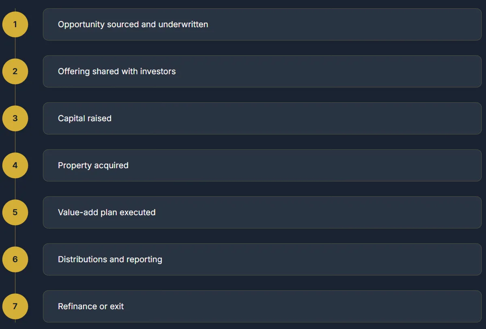Screen dimensions: 486x329
Task: Click the 'Refinance or exit' text
Action: pos(91,306)
